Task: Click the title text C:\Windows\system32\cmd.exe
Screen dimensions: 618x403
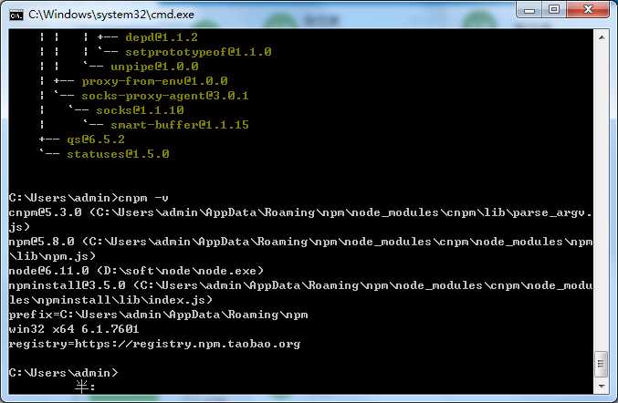Action: click(111, 15)
